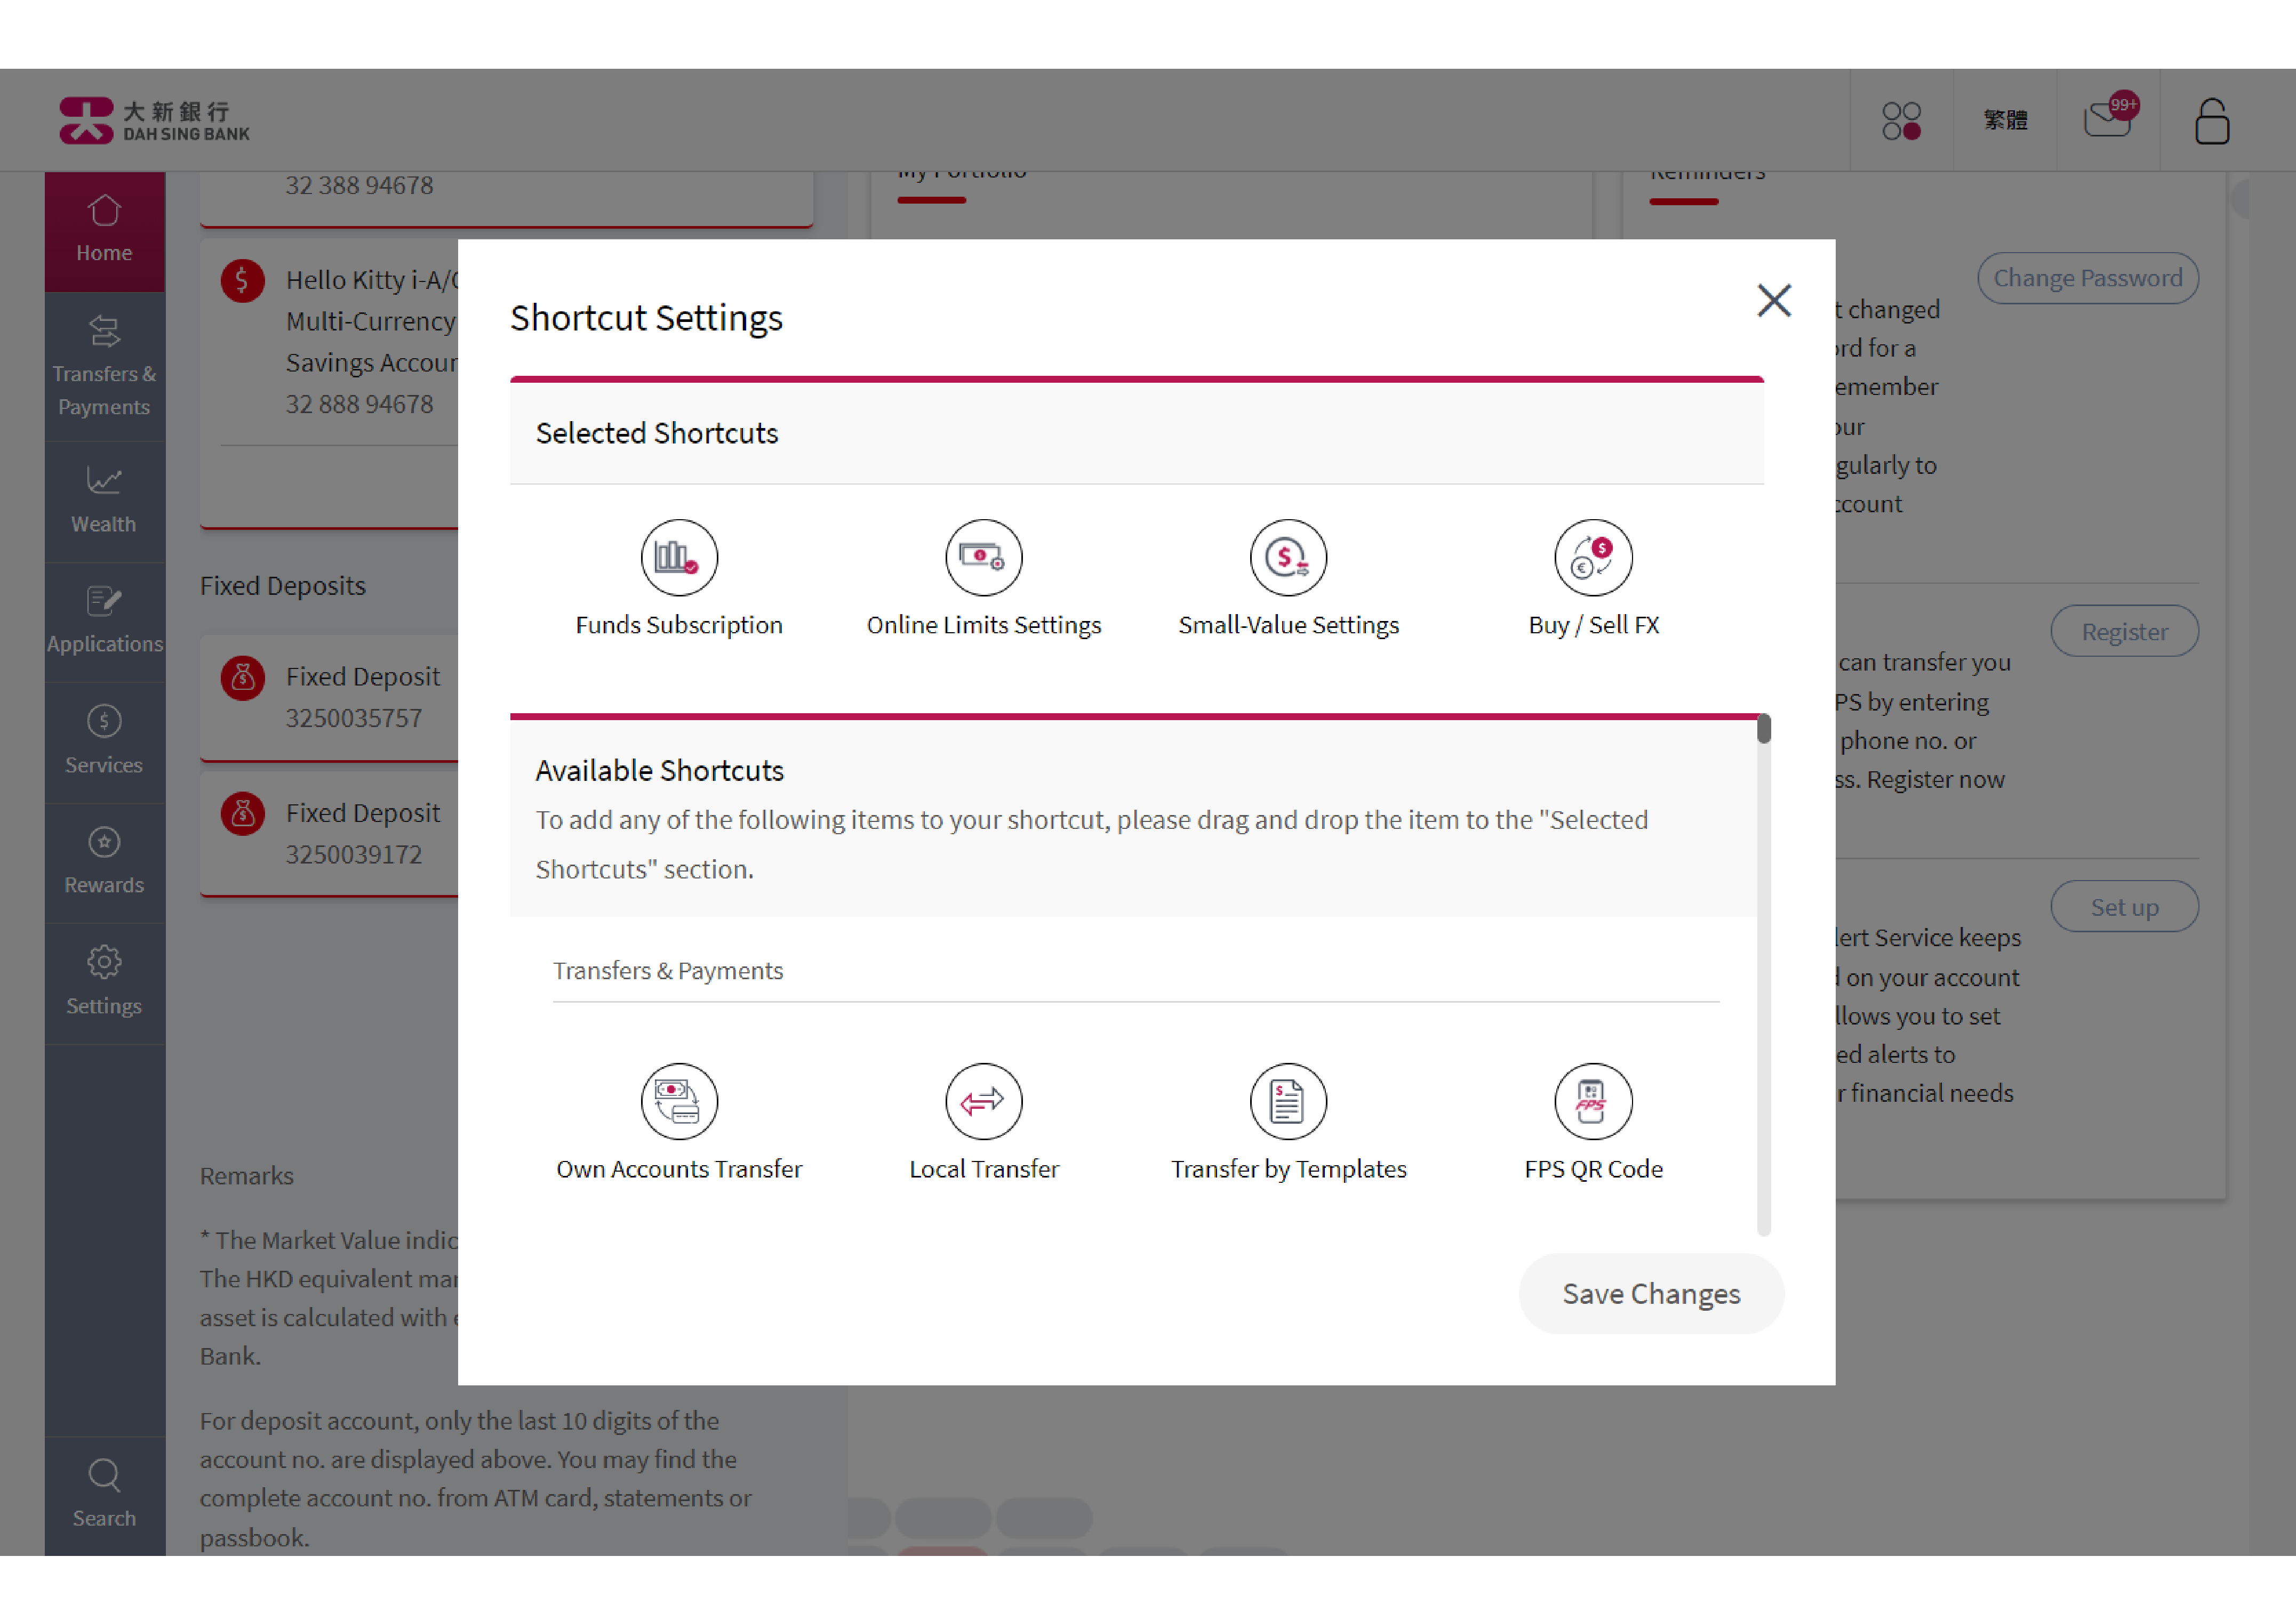
Task: Select the FPS QR Code icon
Action: 1591,1101
